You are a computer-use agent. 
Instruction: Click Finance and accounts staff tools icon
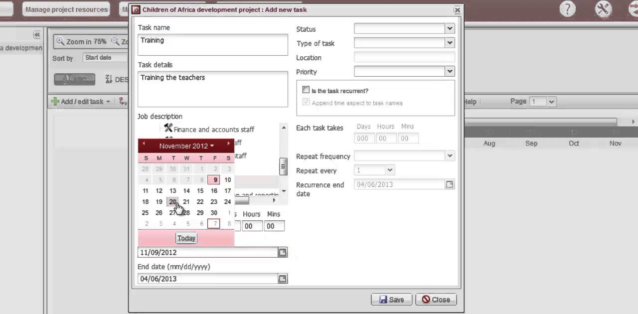(x=168, y=129)
